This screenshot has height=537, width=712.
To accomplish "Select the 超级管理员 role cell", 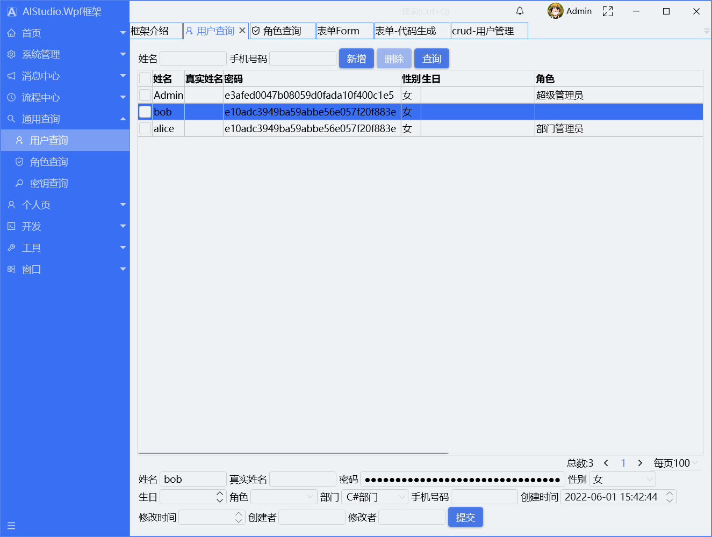I will coord(618,95).
